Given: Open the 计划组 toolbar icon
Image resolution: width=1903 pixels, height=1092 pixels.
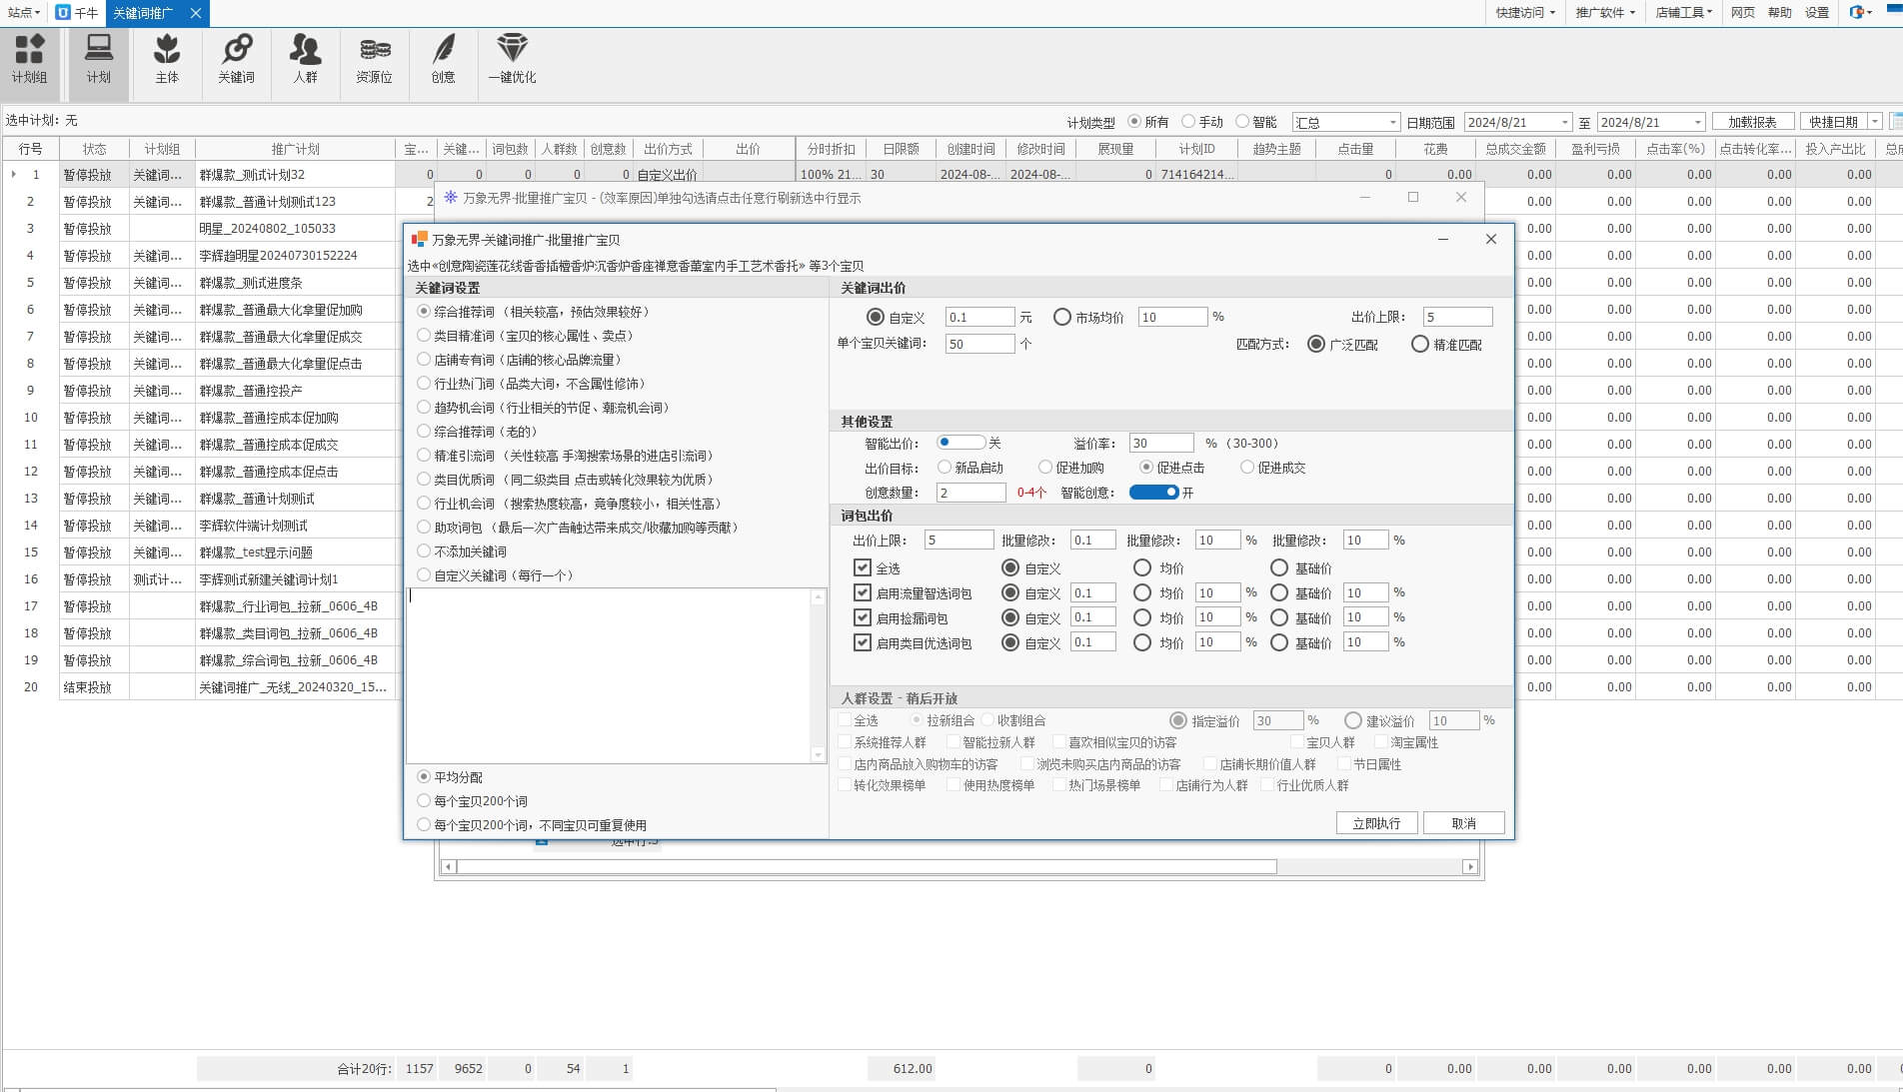Looking at the screenshot, I should point(30,59).
